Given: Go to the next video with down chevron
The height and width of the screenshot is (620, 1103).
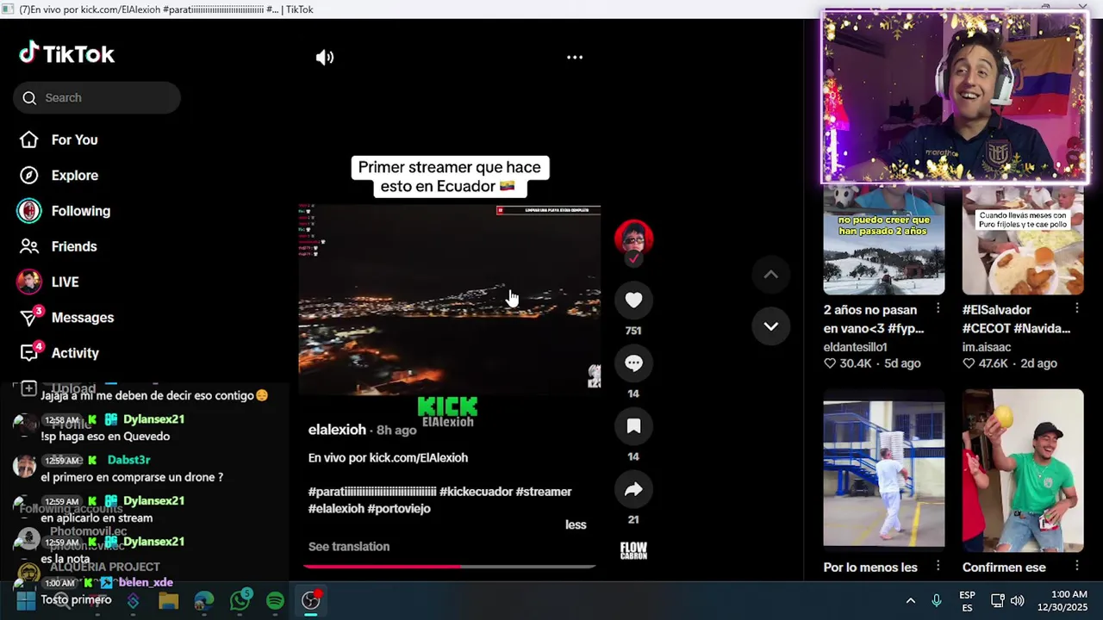Looking at the screenshot, I should click(770, 326).
